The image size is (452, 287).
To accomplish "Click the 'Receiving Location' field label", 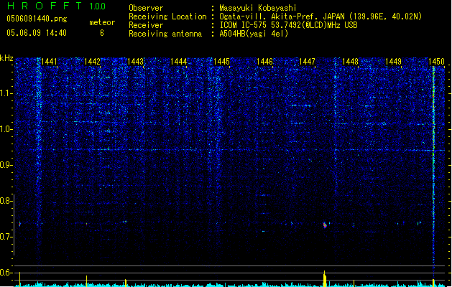I will [x=167, y=17].
